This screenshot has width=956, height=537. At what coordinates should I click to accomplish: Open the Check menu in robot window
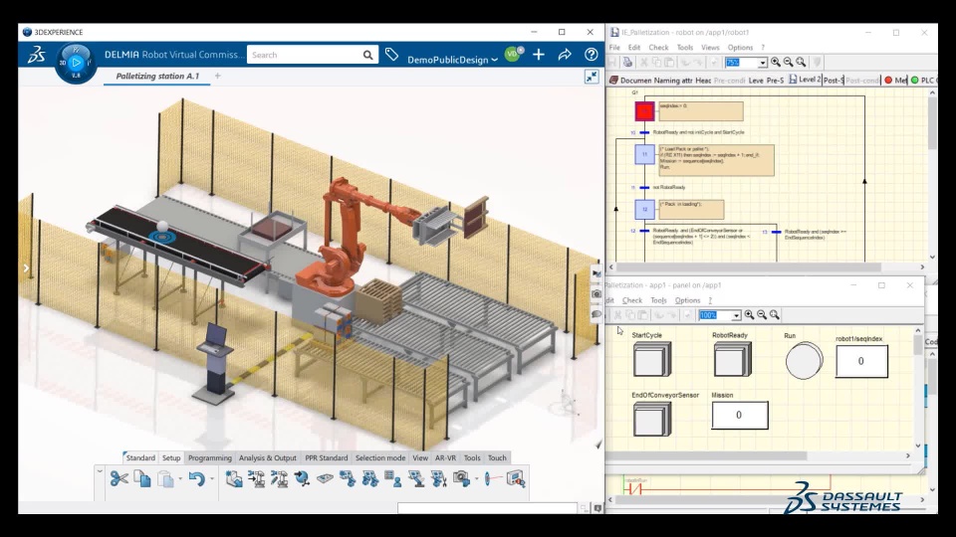[658, 48]
